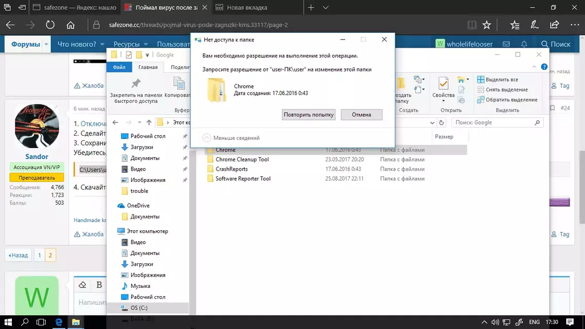Open quick access toolbar customize dropdown

coord(148,55)
